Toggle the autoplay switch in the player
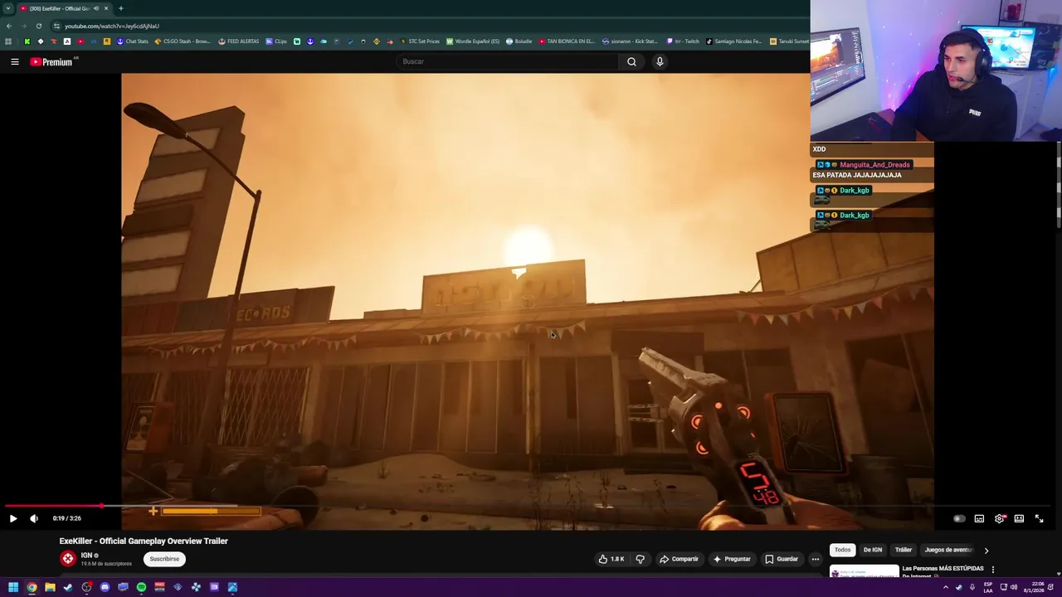Screen dimensions: 1062x597 tap(958, 518)
